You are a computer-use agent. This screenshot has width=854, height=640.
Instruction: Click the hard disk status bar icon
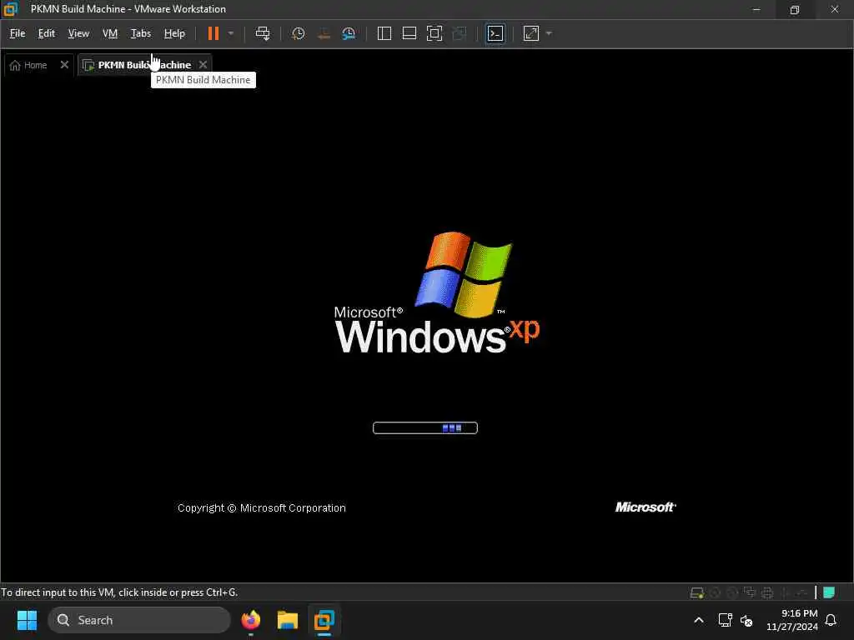(x=697, y=592)
